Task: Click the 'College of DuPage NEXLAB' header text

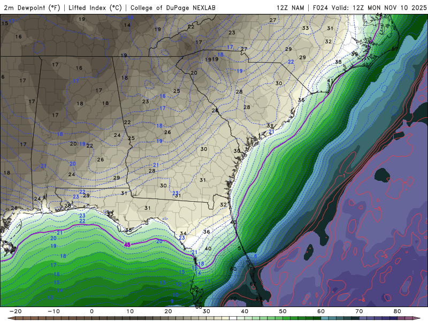Action: click(x=173, y=7)
